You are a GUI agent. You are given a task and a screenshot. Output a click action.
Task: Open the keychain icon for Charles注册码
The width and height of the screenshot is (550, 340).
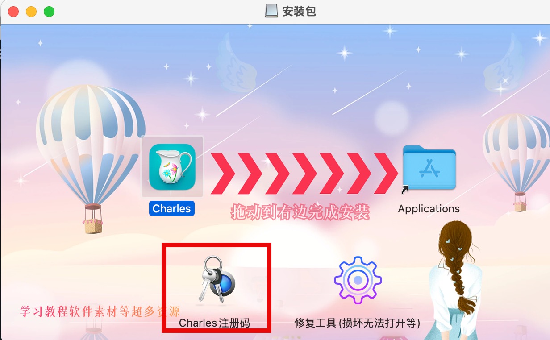tap(217, 280)
